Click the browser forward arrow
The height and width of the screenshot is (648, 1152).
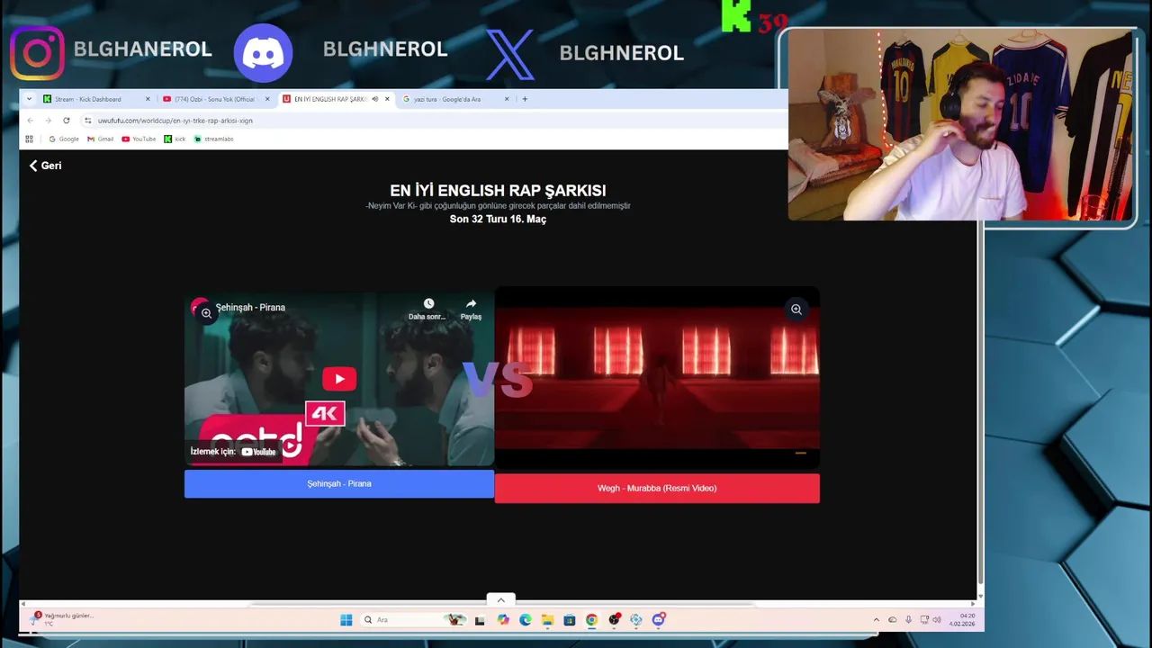click(48, 121)
